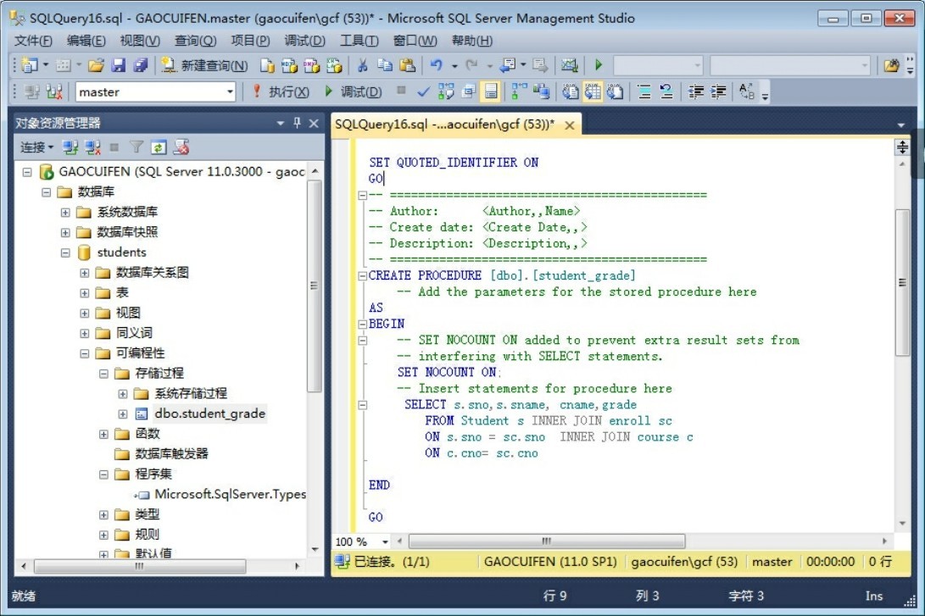Screen dimensions: 925x616
Task: Click the Undo arrow icon
Action: pos(436,65)
